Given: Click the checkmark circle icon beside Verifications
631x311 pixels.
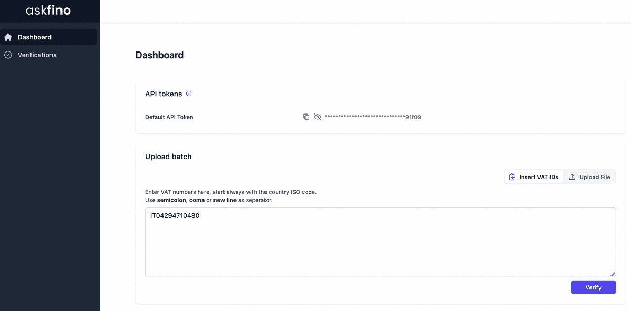Looking at the screenshot, I should (x=8, y=55).
